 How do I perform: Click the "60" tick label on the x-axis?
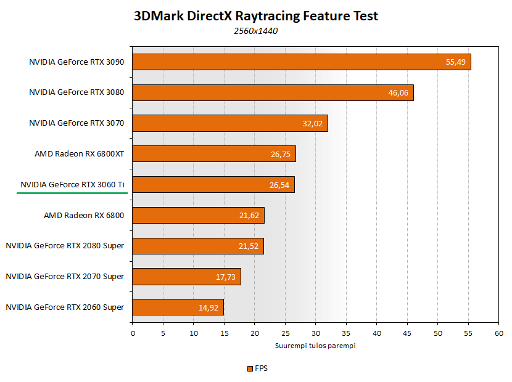(499, 333)
